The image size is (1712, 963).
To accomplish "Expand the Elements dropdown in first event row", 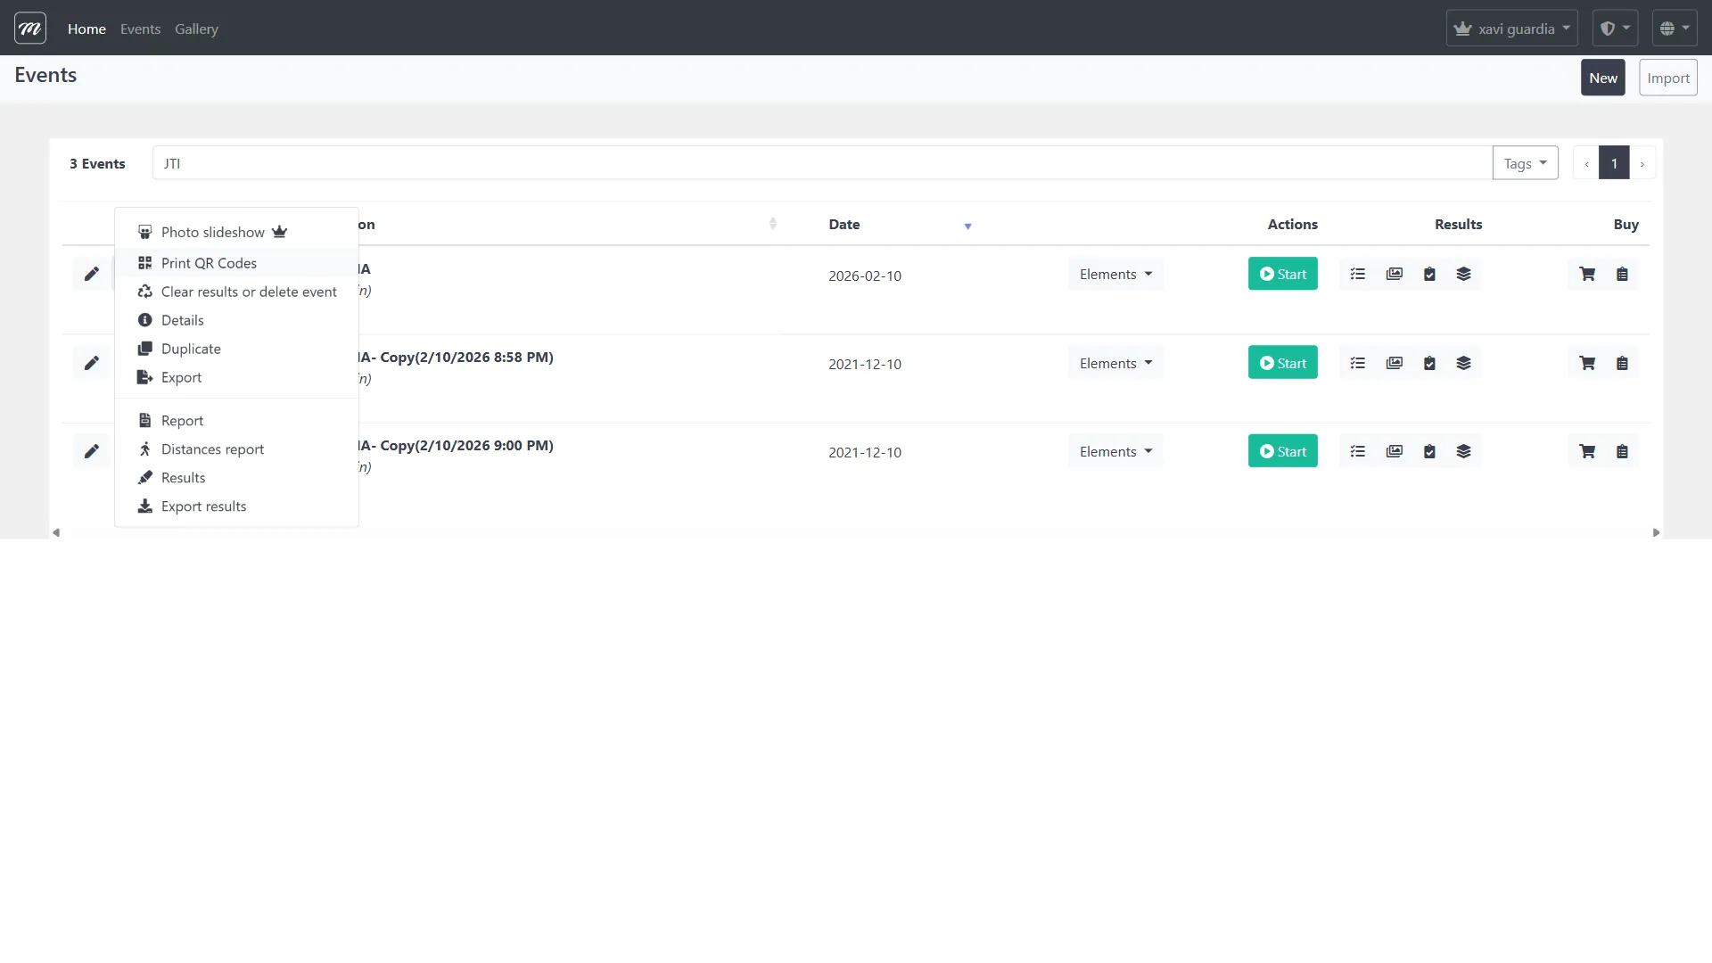I will click(1115, 274).
